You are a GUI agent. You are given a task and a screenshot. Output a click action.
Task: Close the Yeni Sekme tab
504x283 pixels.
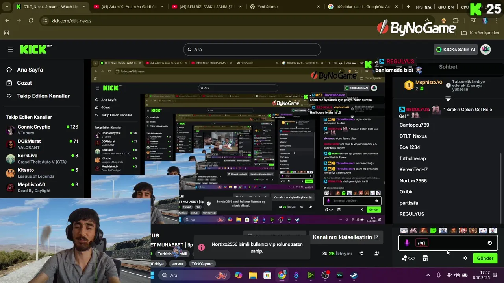point(318,7)
